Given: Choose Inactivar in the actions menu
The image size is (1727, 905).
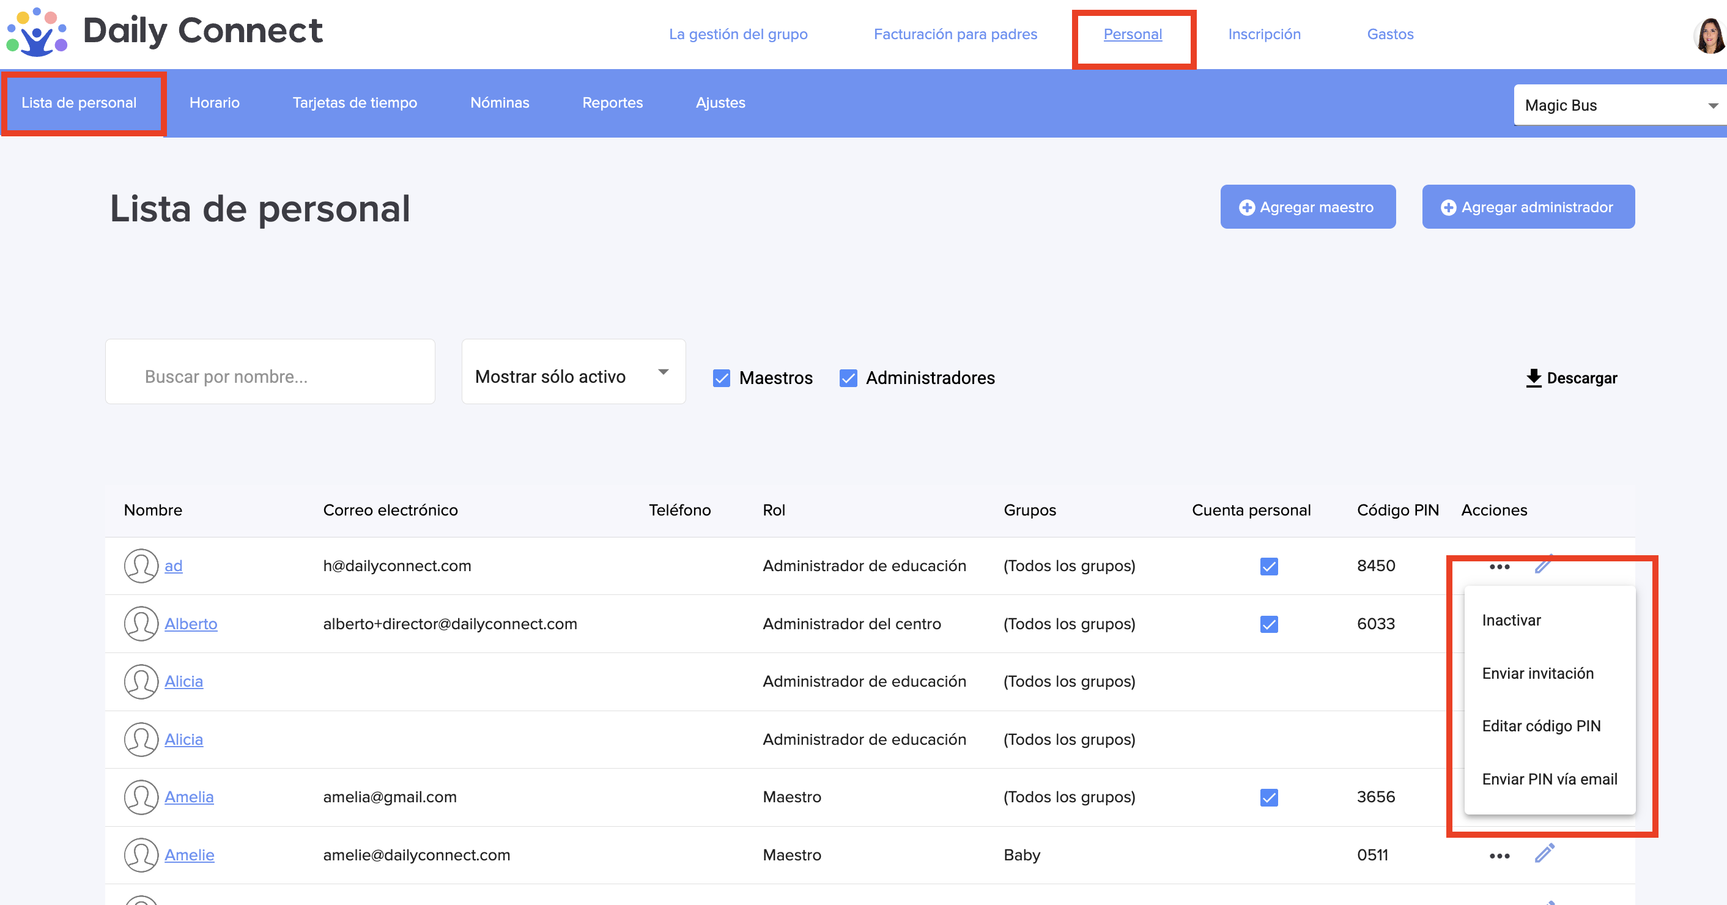Looking at the screenshot, I should (x=1511, y=620).
